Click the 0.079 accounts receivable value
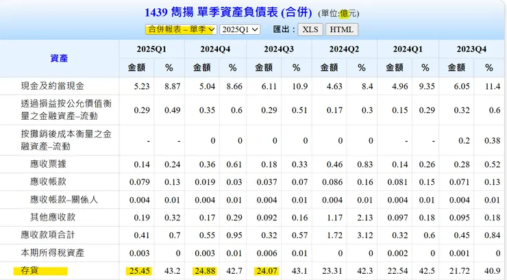The width and height of the screenshot is (507, 280). pyautogui.click(x=139, y=182)
